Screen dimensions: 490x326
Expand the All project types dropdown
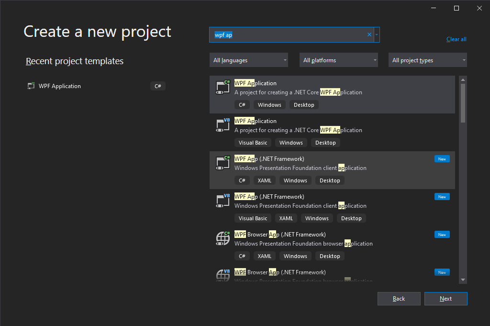(x=428, y=60)
